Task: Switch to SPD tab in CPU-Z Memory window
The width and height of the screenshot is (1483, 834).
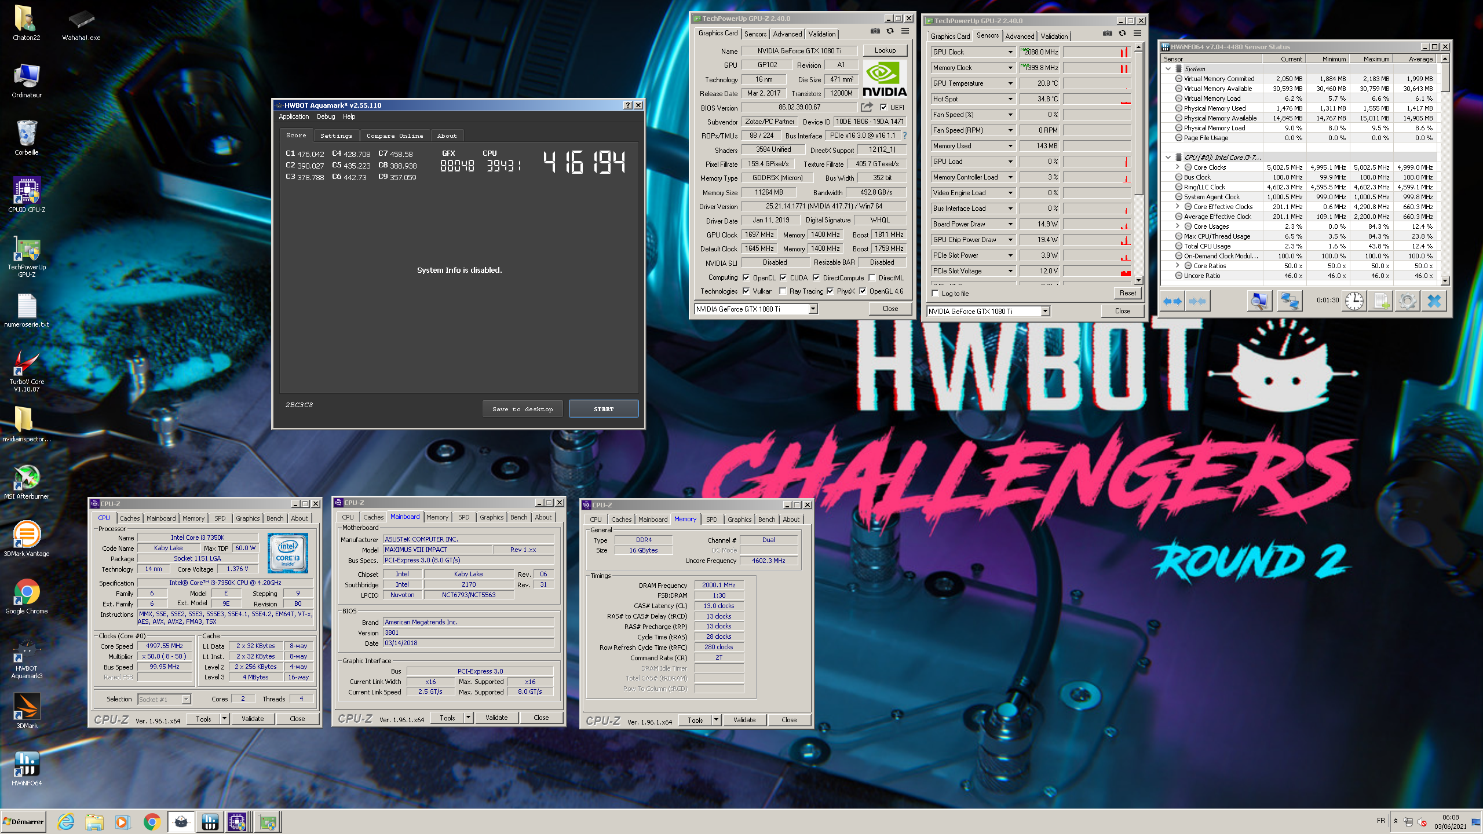Action: pyautogui.click(x=711, y=520)
